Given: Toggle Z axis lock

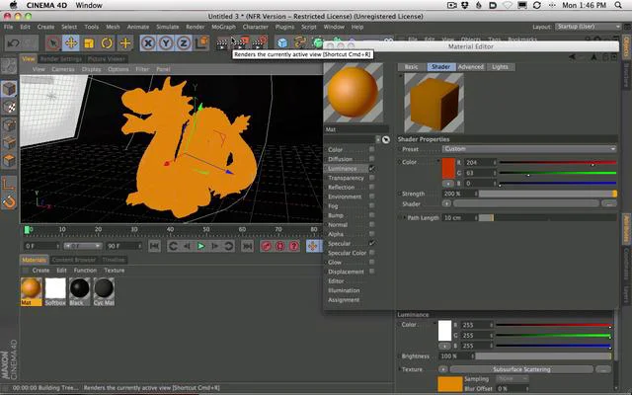Looking at the screenshot, I should coord(184,42).
